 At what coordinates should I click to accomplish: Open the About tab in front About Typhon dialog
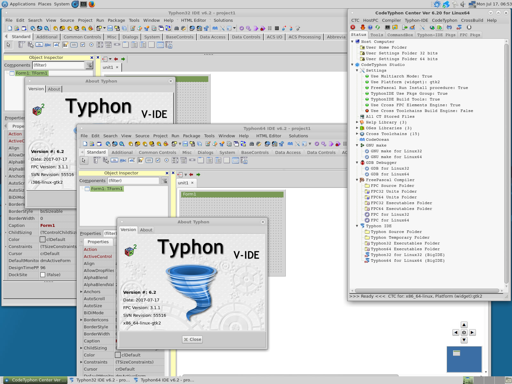click(x=146, y=230)
